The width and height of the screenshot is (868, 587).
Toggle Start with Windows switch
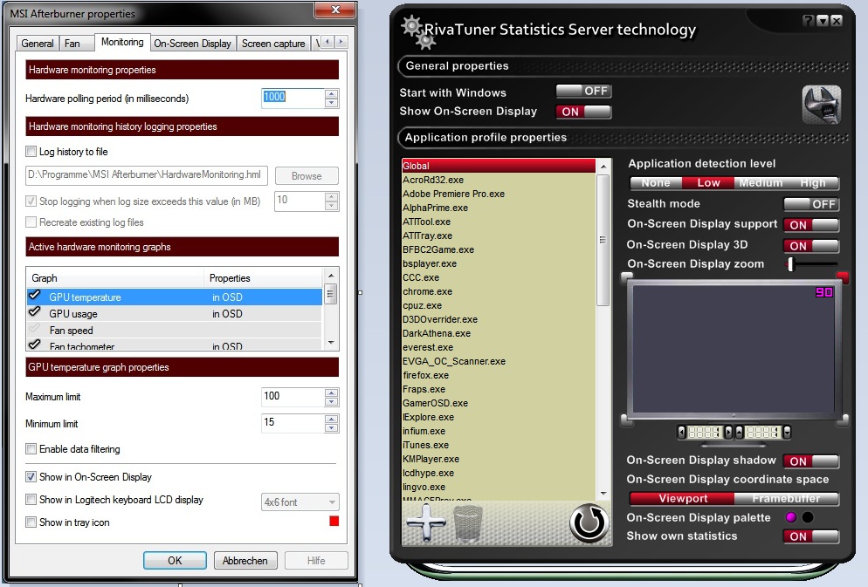[x=583, y=91]
